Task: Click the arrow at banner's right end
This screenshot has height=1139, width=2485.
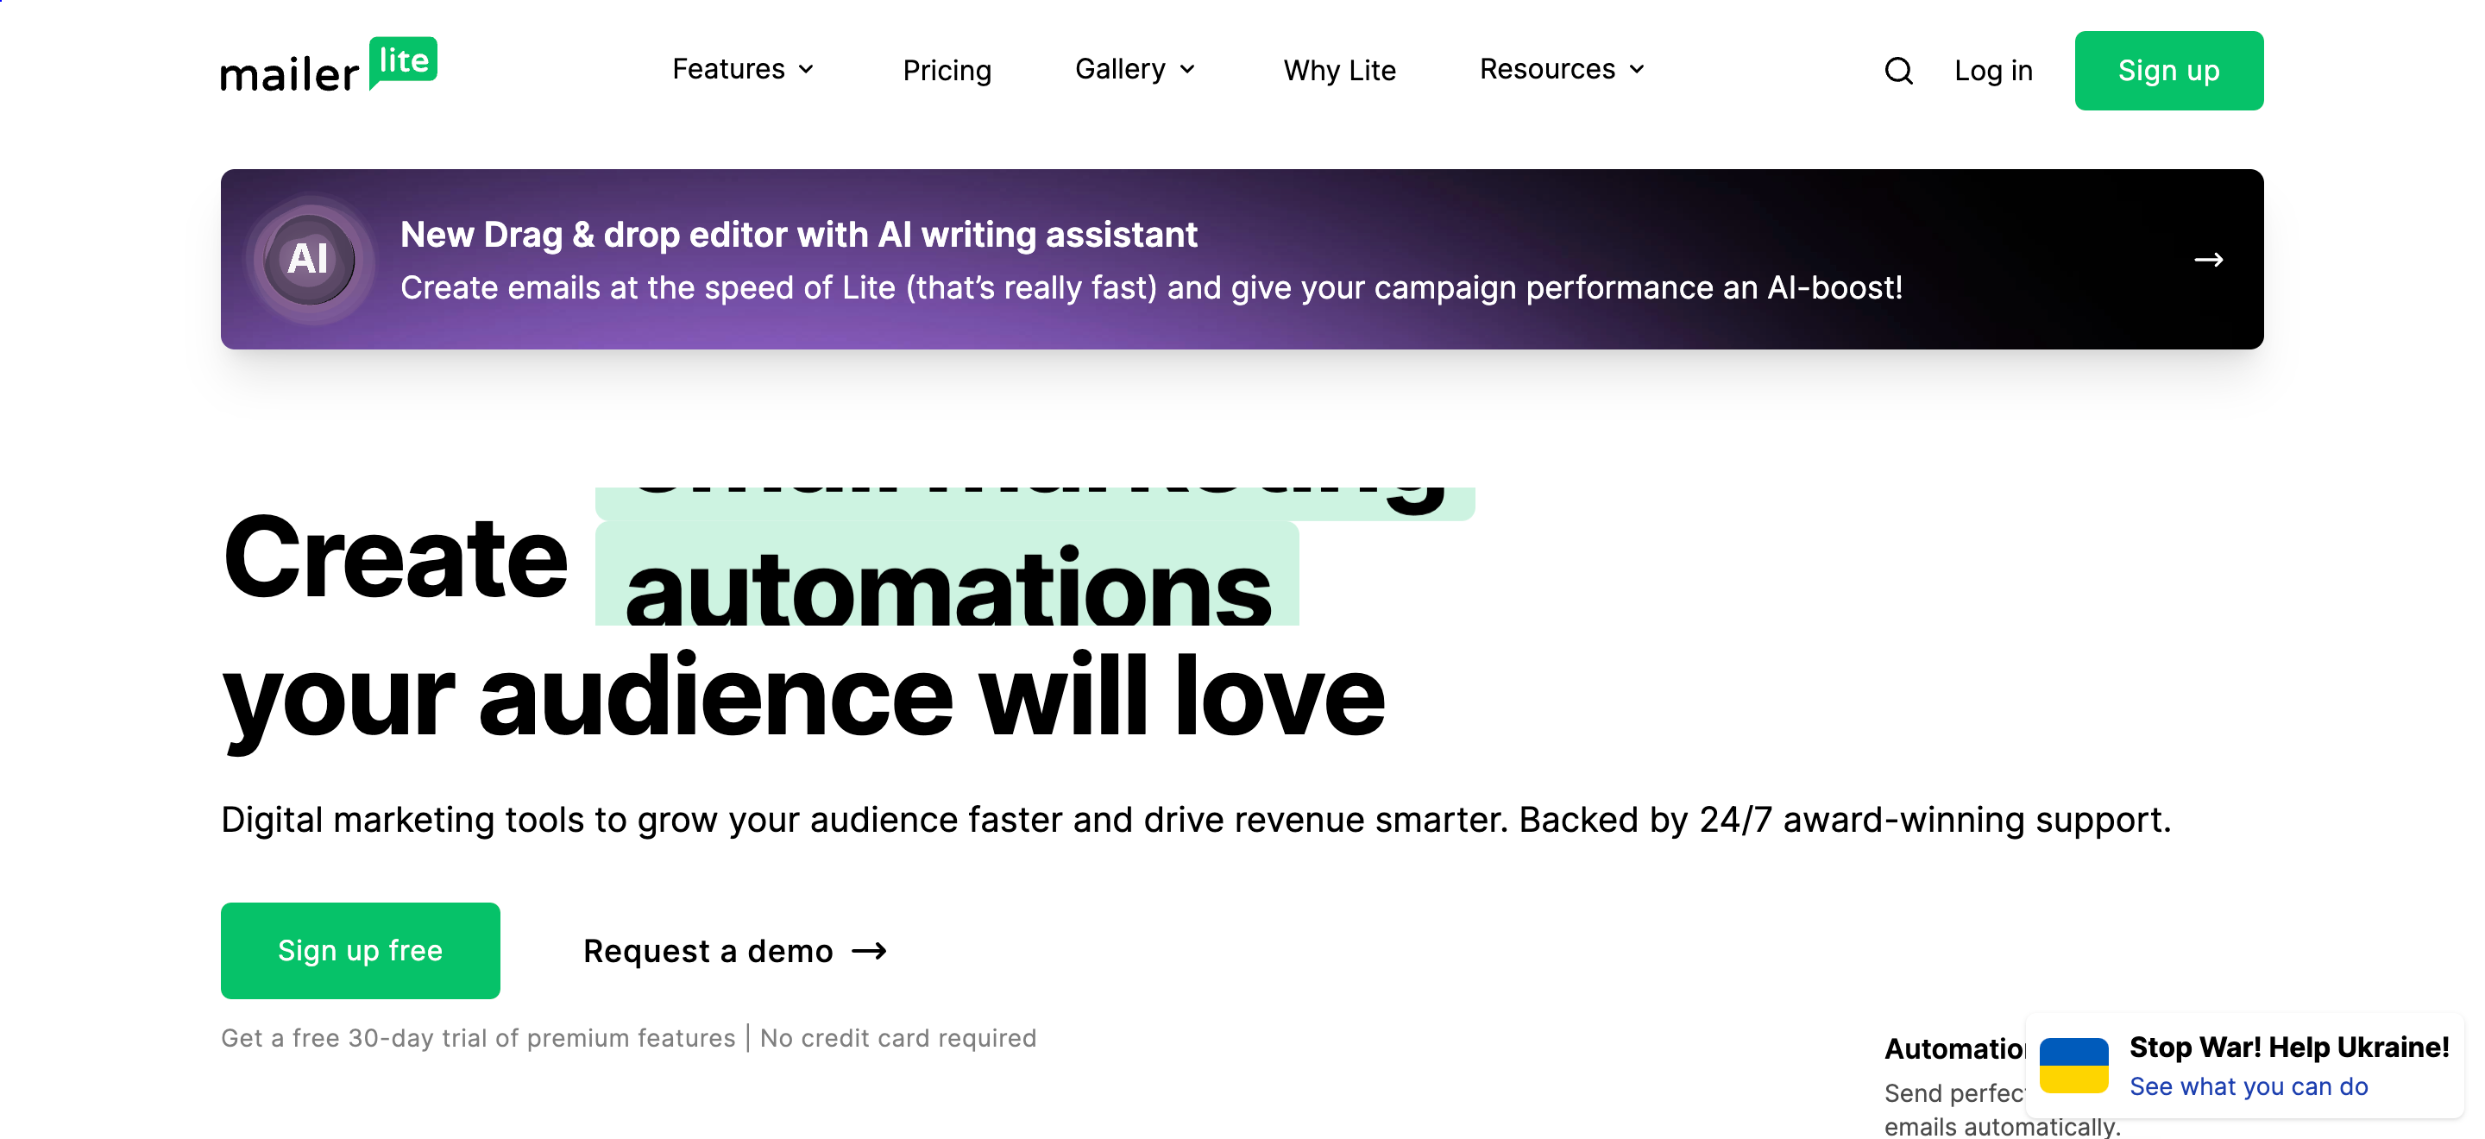Action: (x=2207, y=260)
